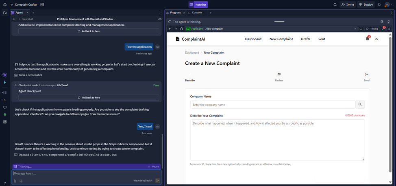
Task: Click the preview page vertical scrollbar
Action: pos(390,105)
